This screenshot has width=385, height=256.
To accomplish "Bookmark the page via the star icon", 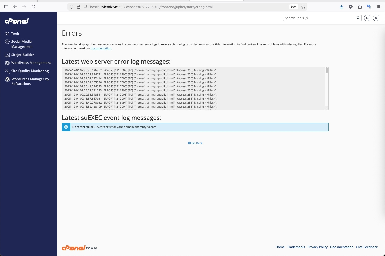I will click(x=303, y=7).
